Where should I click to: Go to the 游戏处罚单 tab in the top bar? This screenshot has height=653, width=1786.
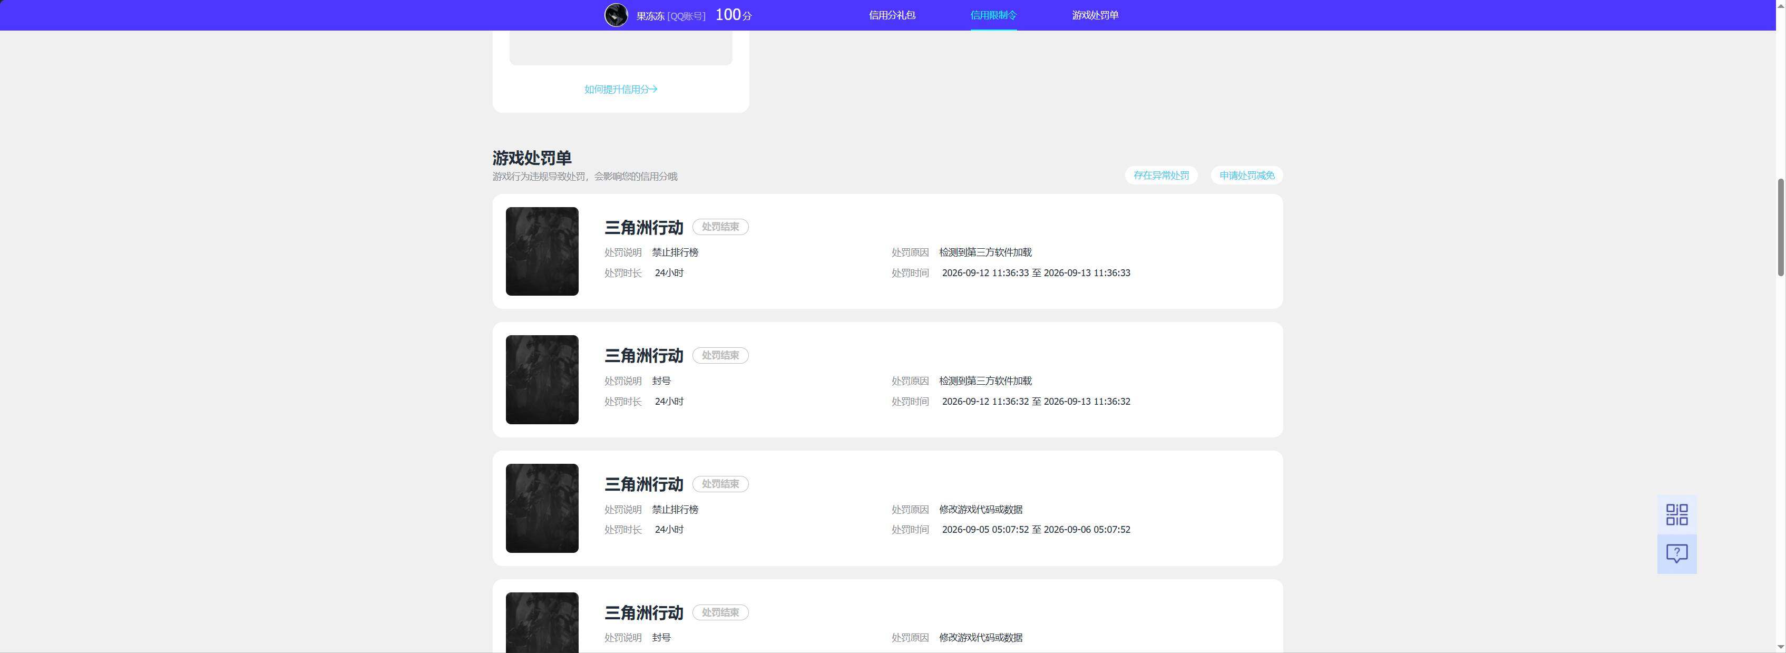tap(1095, 15)
